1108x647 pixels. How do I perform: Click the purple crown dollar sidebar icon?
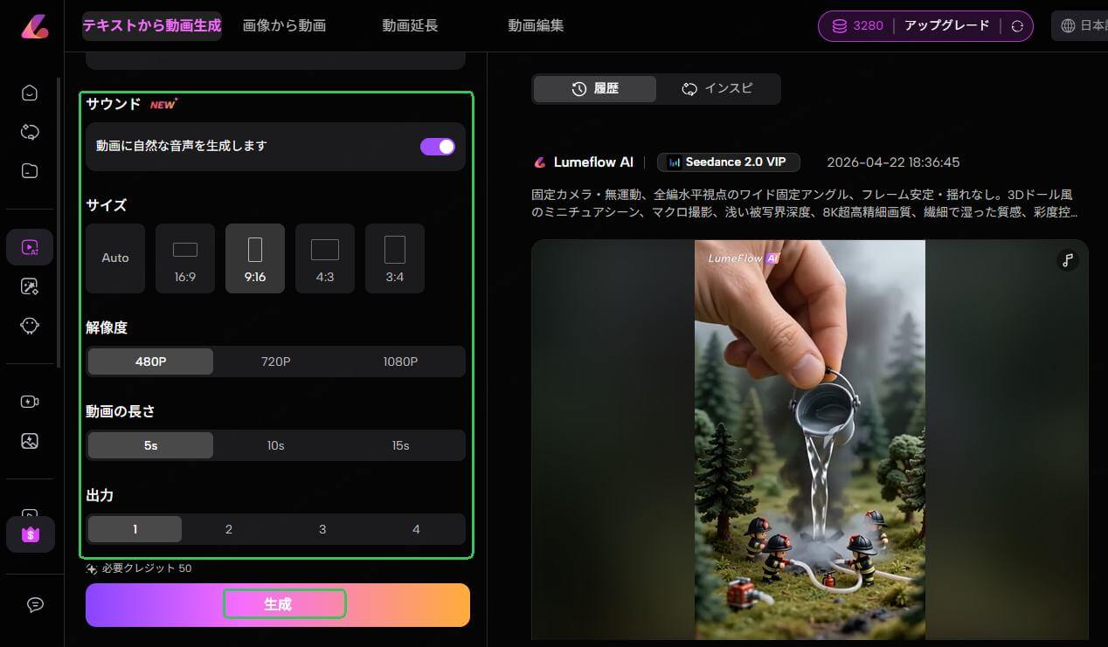pyautogui.click(x=31, y=534)
